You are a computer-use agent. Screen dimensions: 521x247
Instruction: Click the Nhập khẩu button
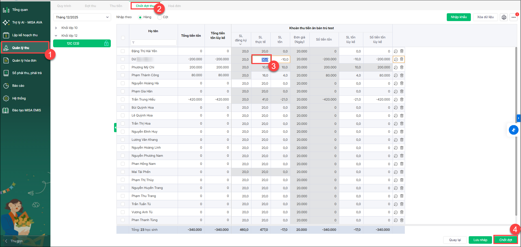pyautogui.click(x=458, y=17)
